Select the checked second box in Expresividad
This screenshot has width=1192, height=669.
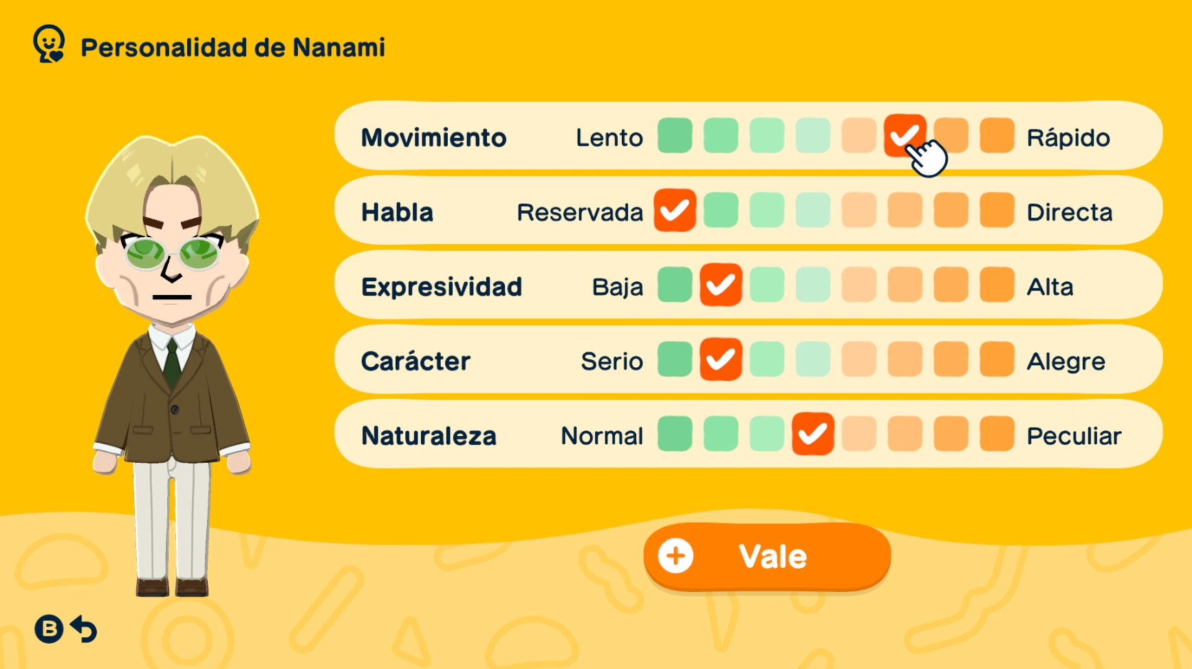[x=721, y=285]
